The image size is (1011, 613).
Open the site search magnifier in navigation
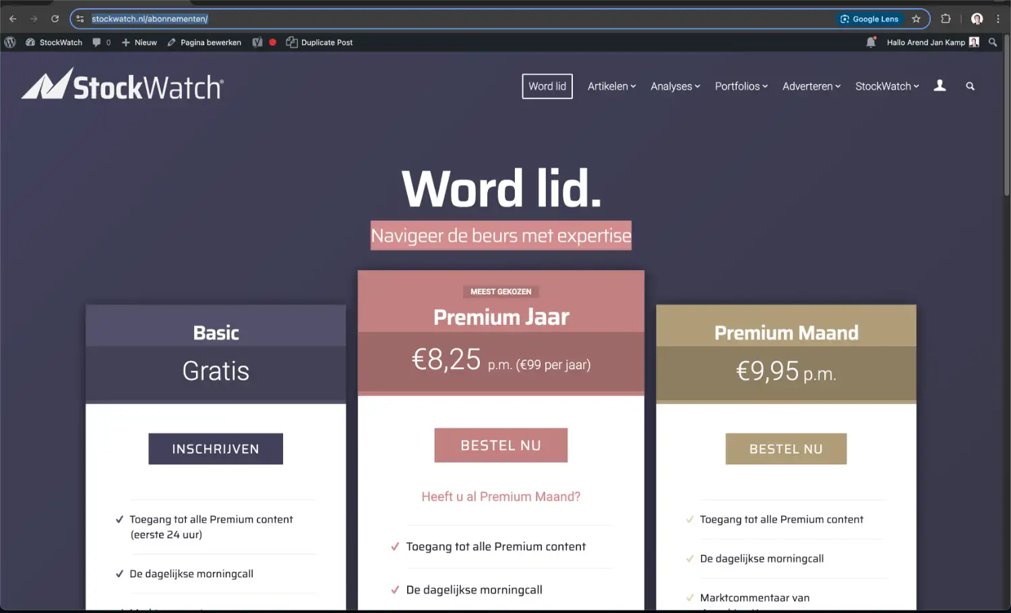pyautogui.click(x=971, y=86)
